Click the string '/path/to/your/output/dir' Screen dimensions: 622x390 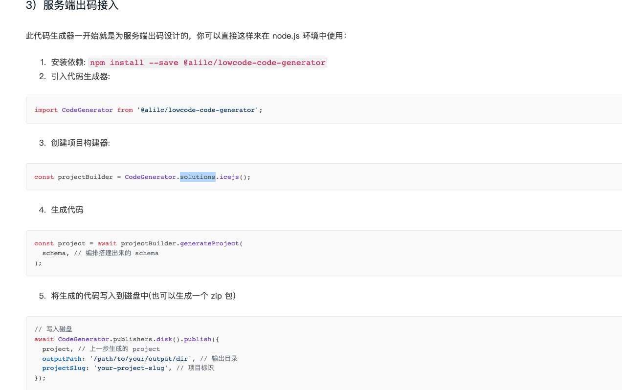click(x=142, y=358)
